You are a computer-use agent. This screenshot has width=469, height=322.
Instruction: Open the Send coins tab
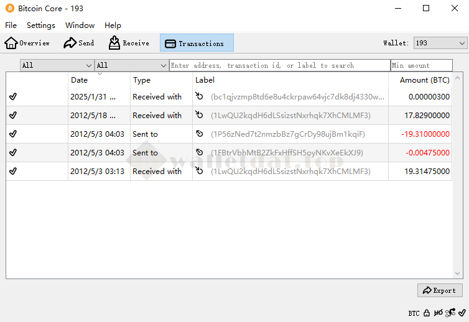pos(78,43)
